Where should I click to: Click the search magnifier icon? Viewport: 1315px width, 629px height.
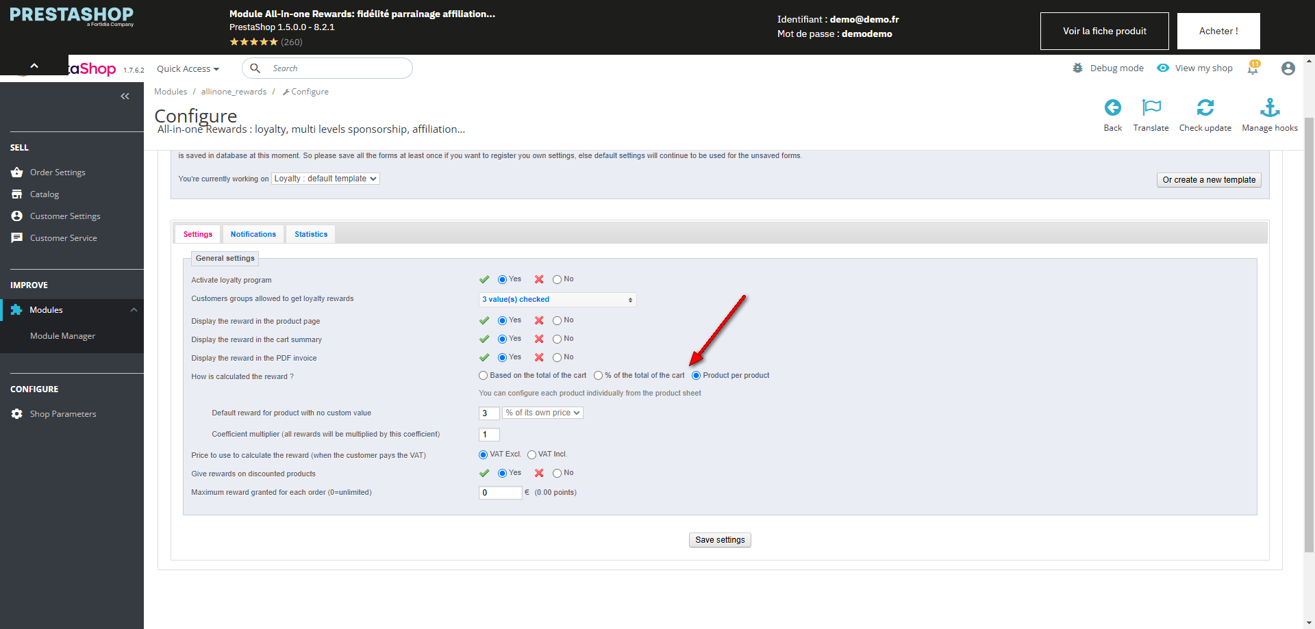pyautogui.click(x=255, y=68)
